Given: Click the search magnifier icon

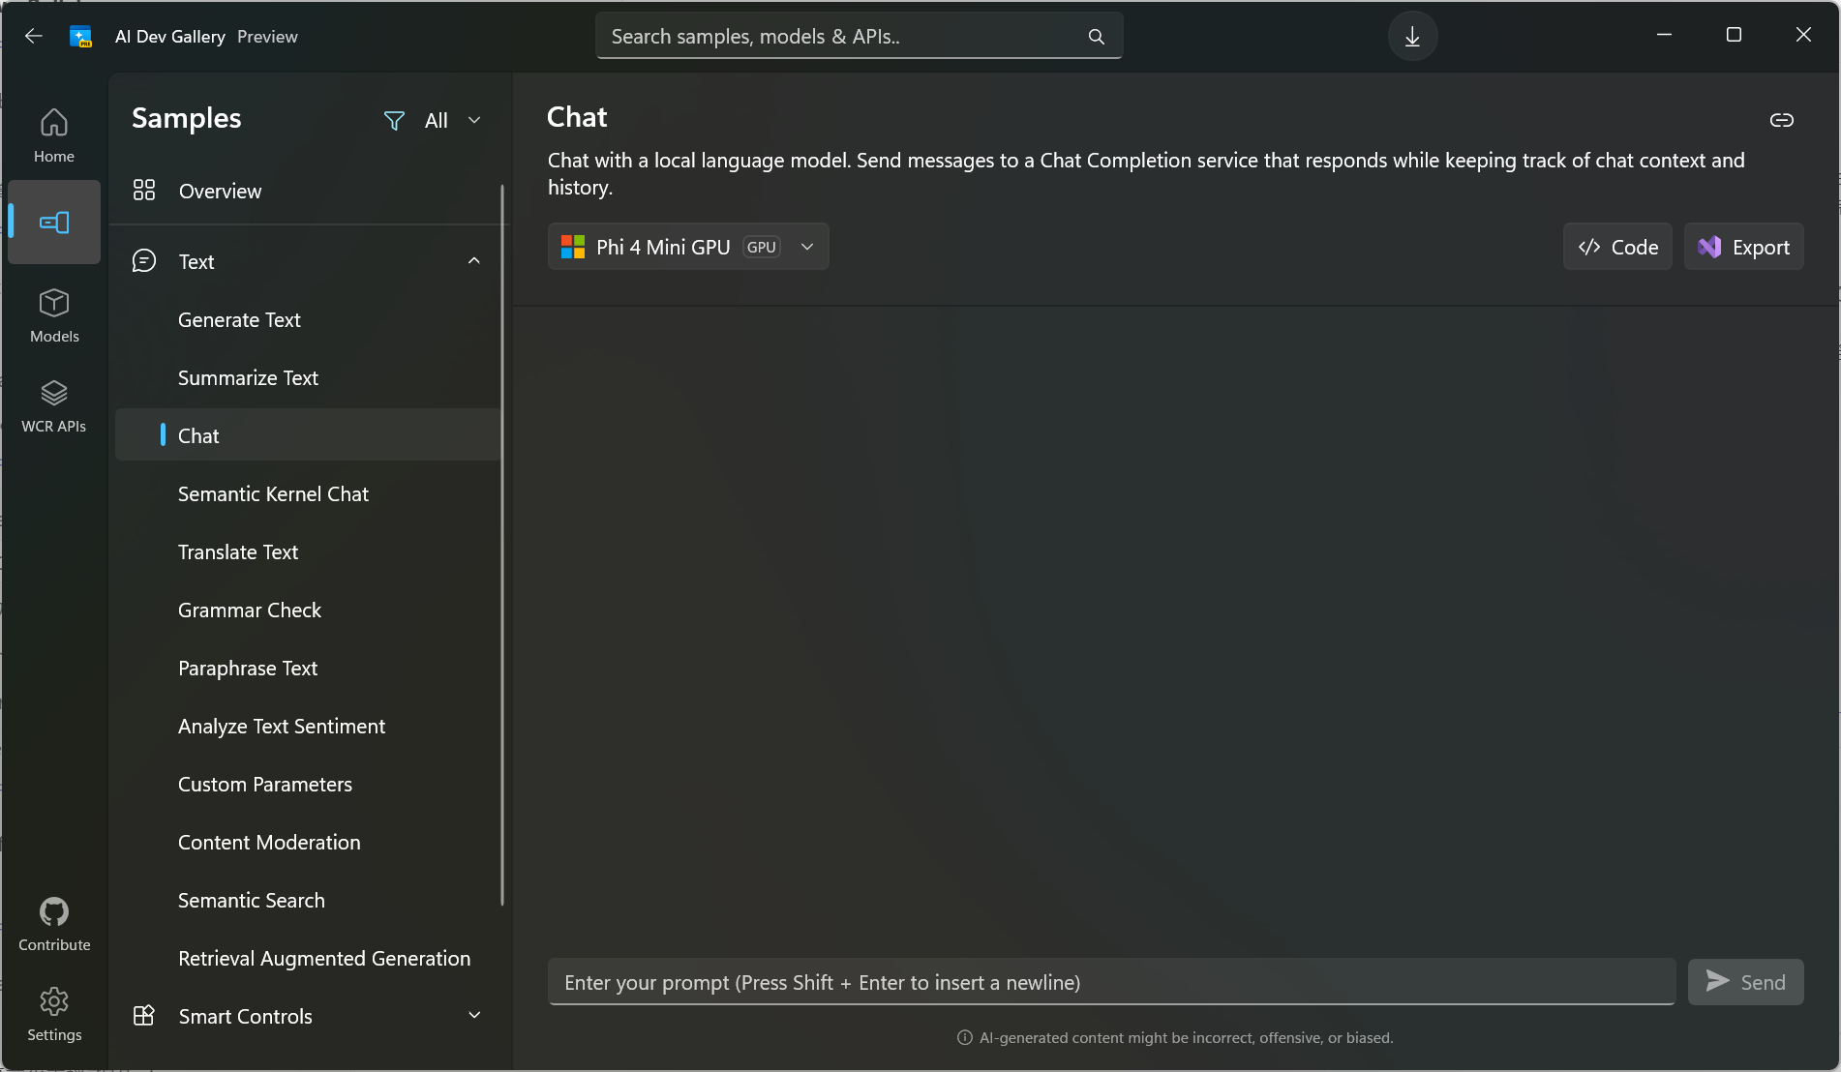Looking at the screenshot, I should click(1096, 37).
